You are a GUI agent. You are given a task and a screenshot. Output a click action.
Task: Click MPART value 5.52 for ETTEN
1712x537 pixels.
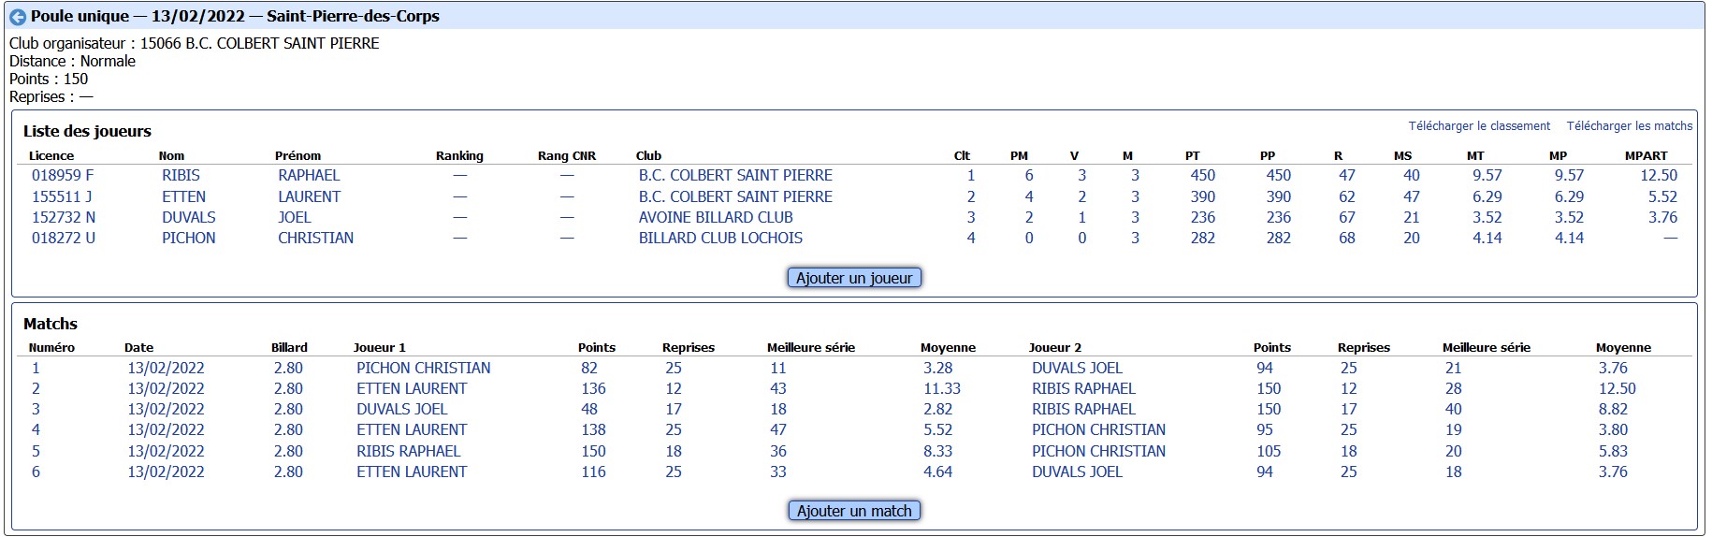1662,196
